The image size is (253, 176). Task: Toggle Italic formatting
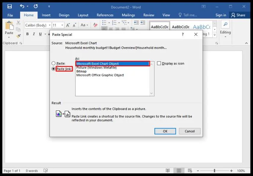[34, 34]
